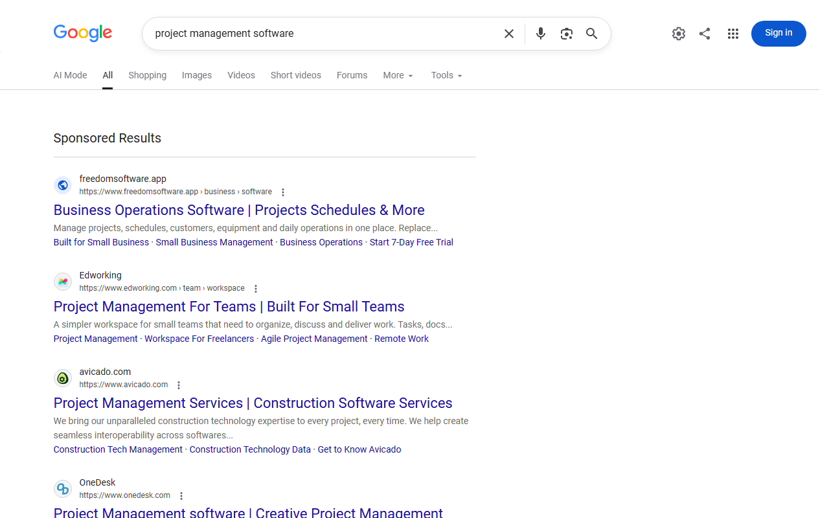Open three-dot menu for freedomsoftware.app ad

point(283,192)
